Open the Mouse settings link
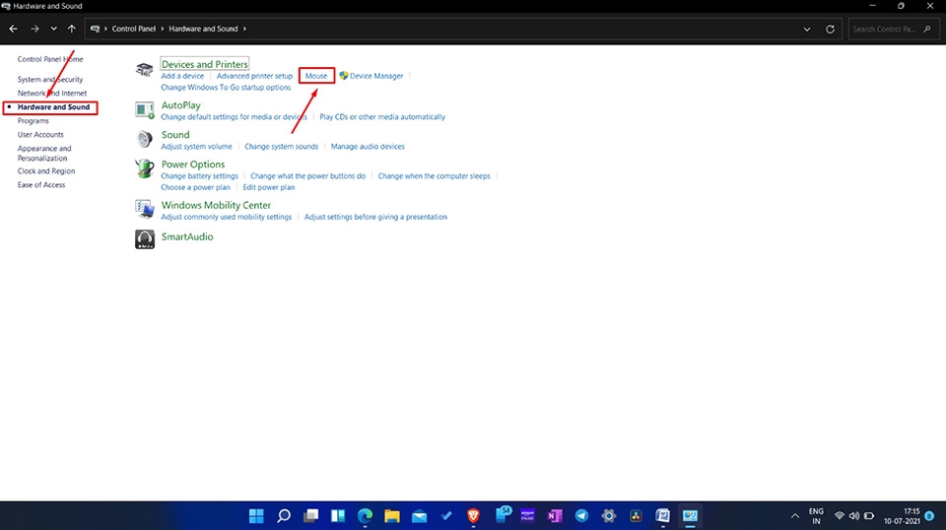The image size is (946, 530). 316,76
